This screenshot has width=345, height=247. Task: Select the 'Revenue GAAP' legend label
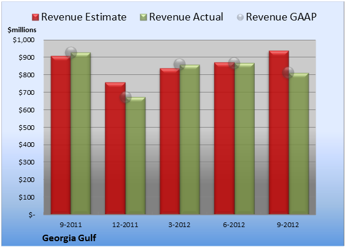point(281,17)
